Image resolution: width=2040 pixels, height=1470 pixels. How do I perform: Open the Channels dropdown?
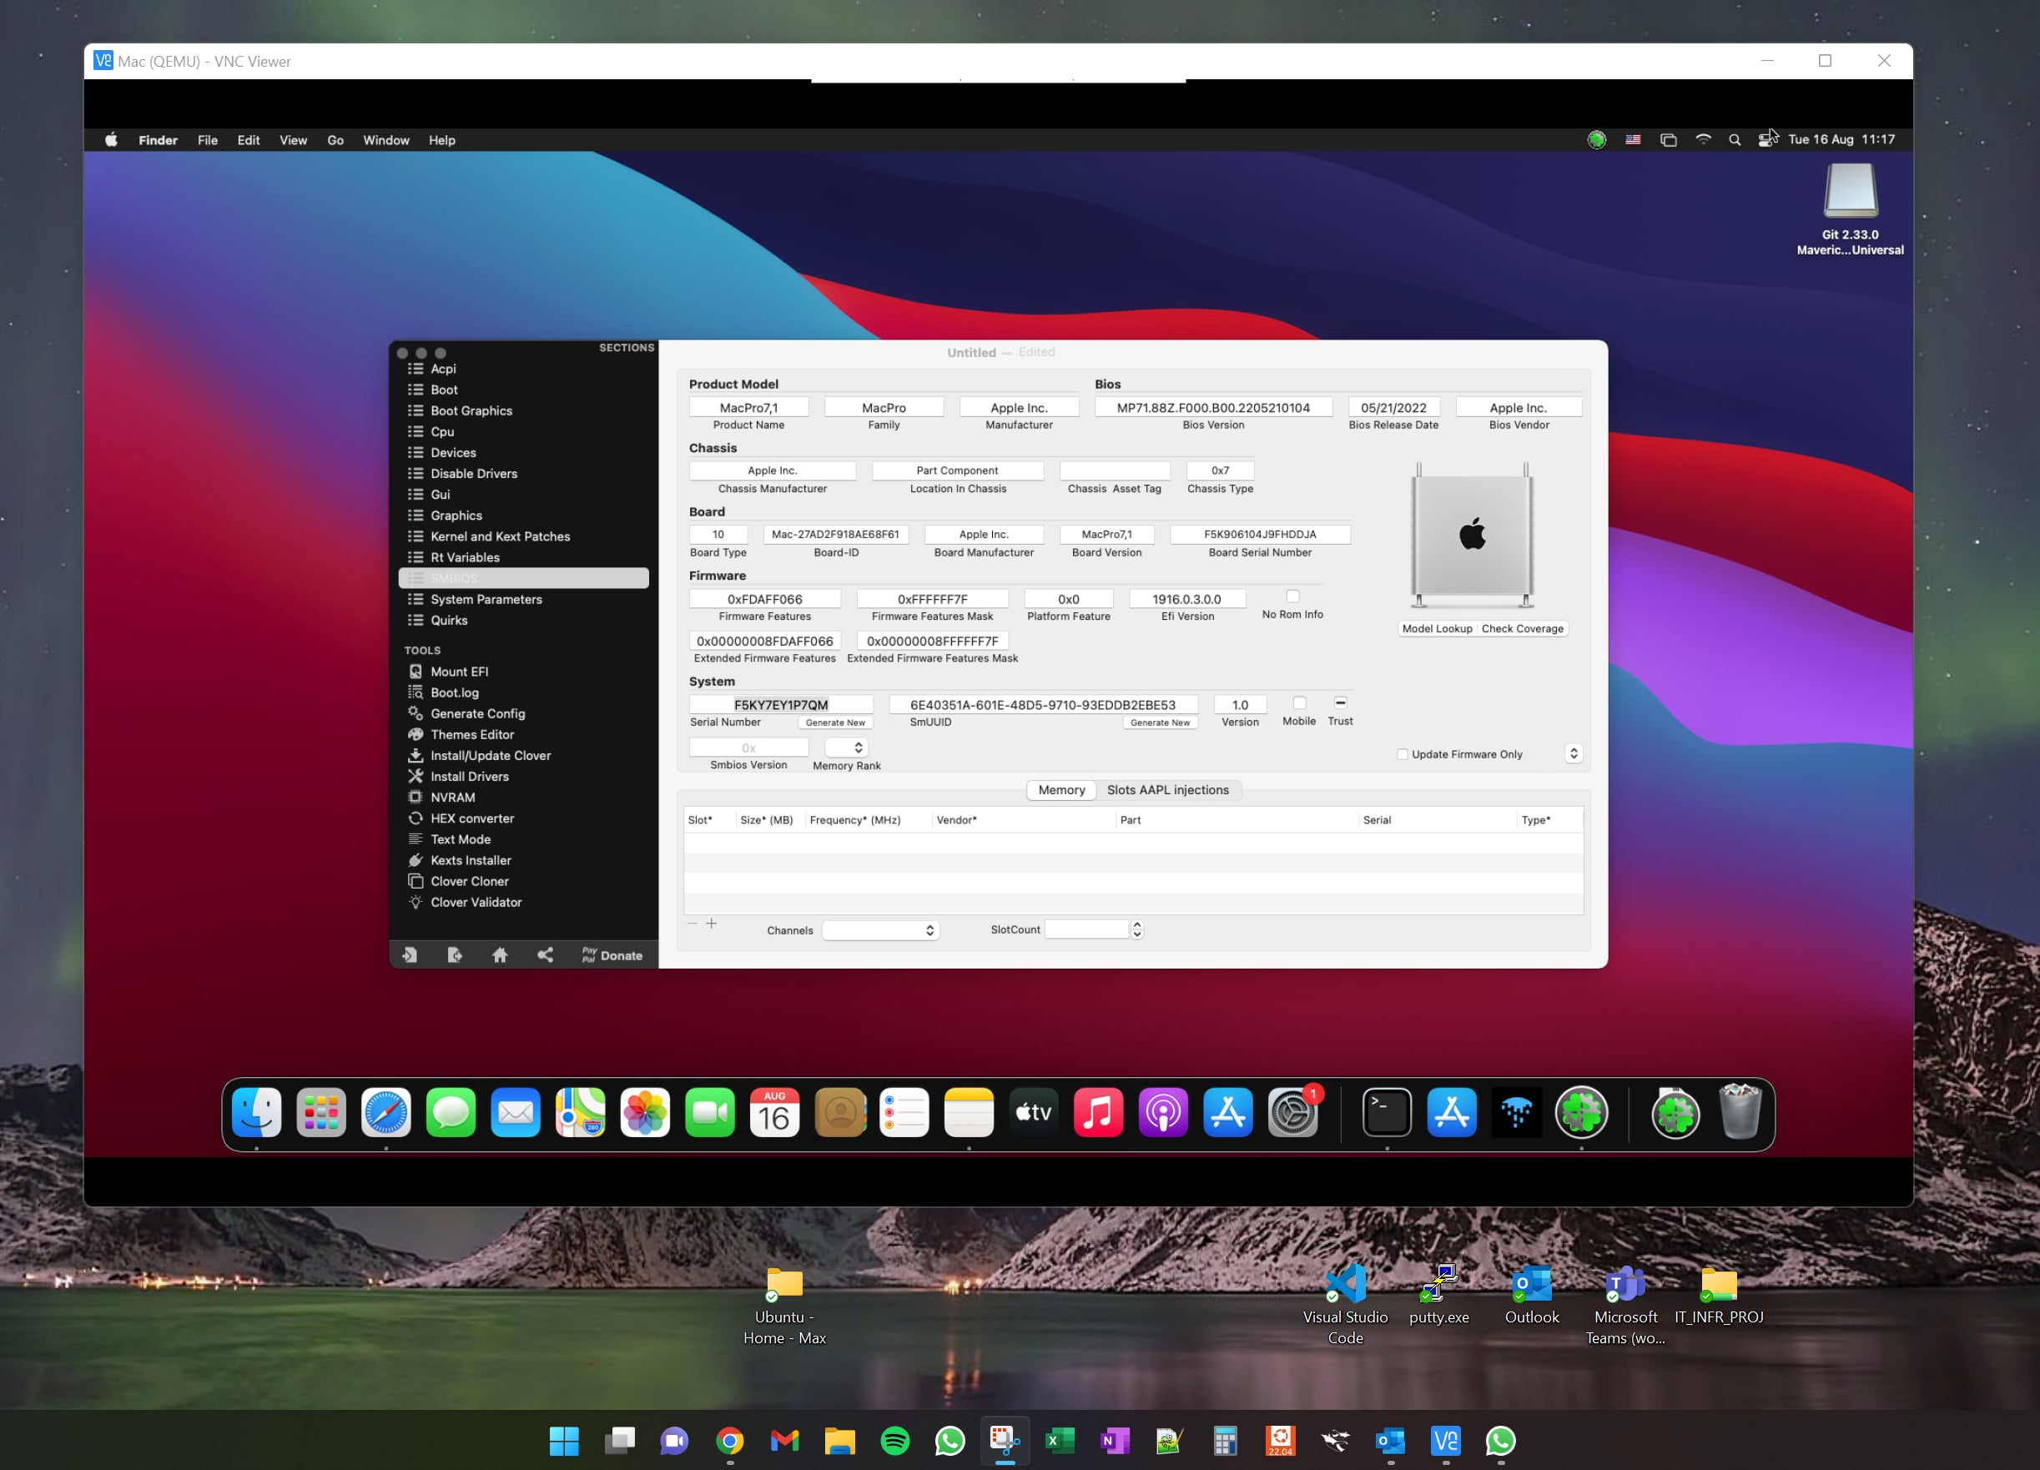click(881, 930)
